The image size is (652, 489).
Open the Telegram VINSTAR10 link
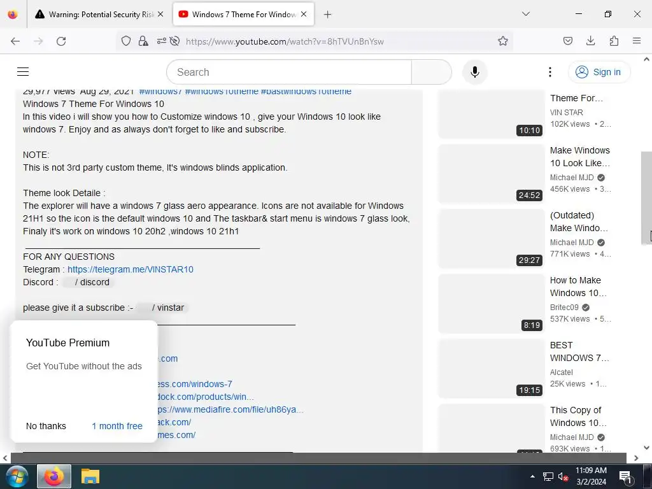click(x=130, y=269)
